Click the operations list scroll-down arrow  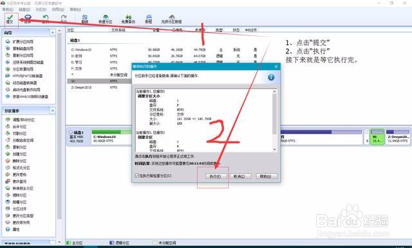[x=274, y=150]
